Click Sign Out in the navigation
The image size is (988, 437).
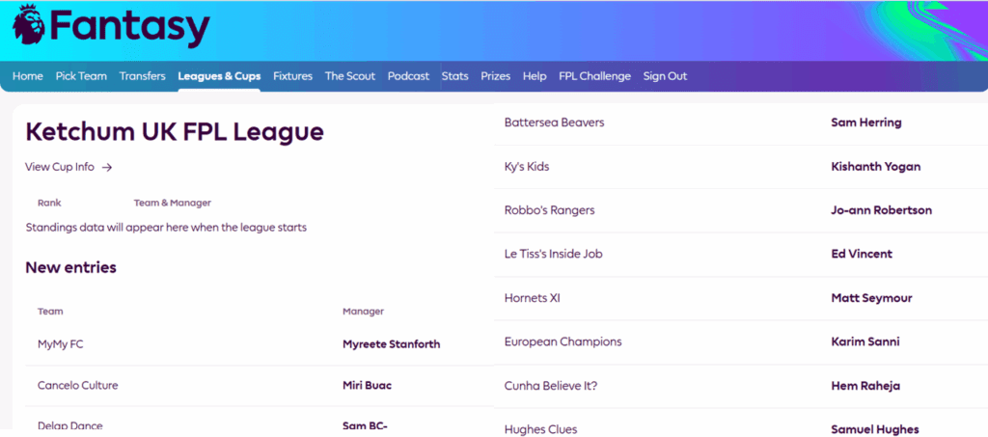(x=665, y=76)
